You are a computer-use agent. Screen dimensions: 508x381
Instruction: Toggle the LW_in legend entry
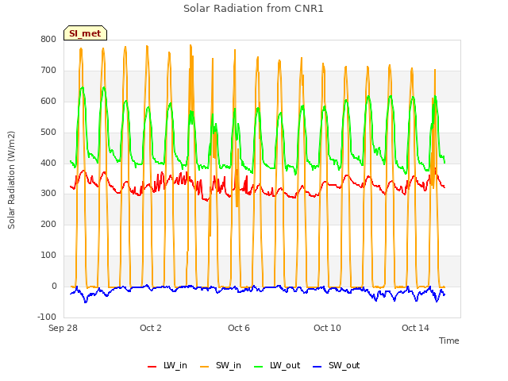click(167, 365)
